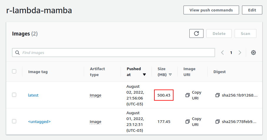Sort by Size (MB) column arrow
This screenshot has height=140, width=267.
pyautogui.click(x=170, y=75)
